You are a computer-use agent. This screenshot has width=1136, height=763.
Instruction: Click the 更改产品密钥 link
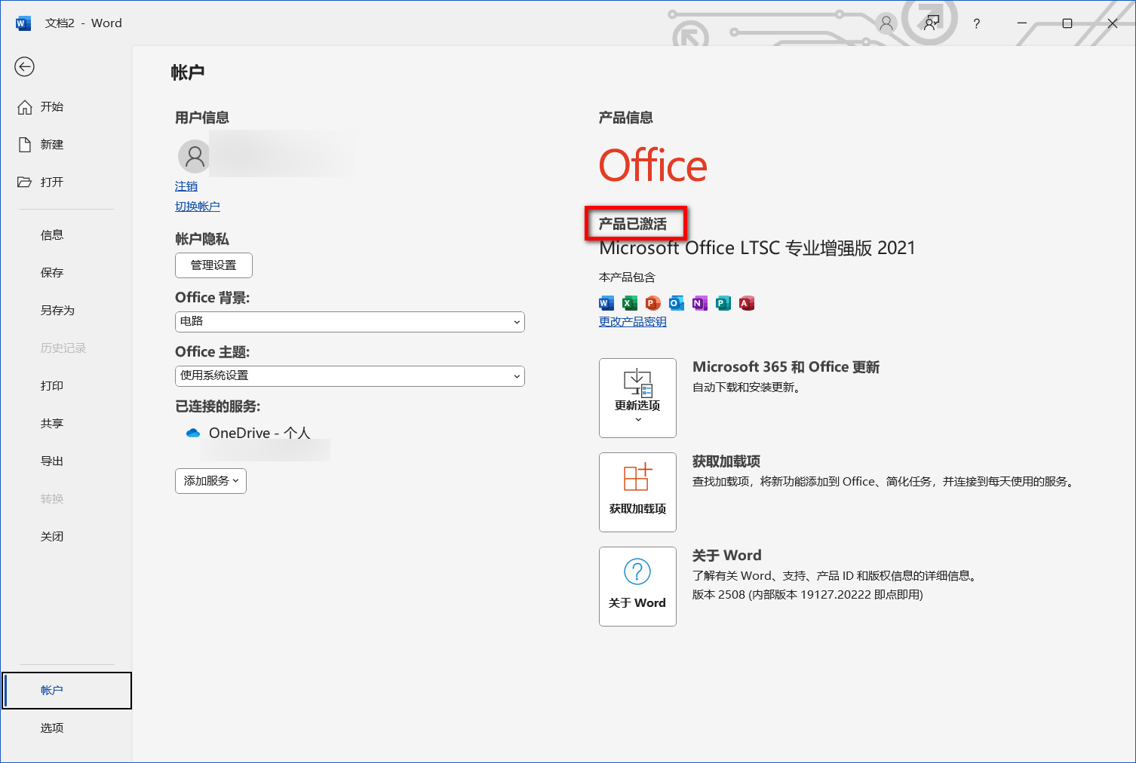pos(633,322)
